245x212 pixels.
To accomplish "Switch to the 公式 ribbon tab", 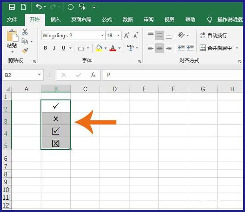I will [x=107, y=20].
